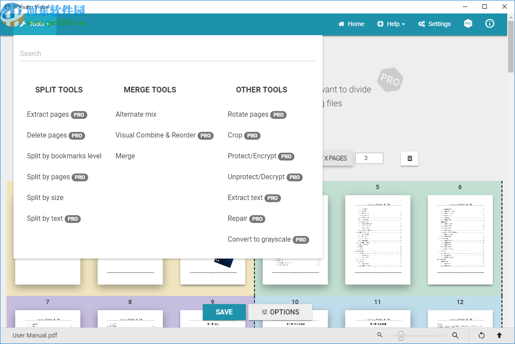Open Unprotect/Decrypt tool
The image size is (515, 344).
(x=265, y=177)
